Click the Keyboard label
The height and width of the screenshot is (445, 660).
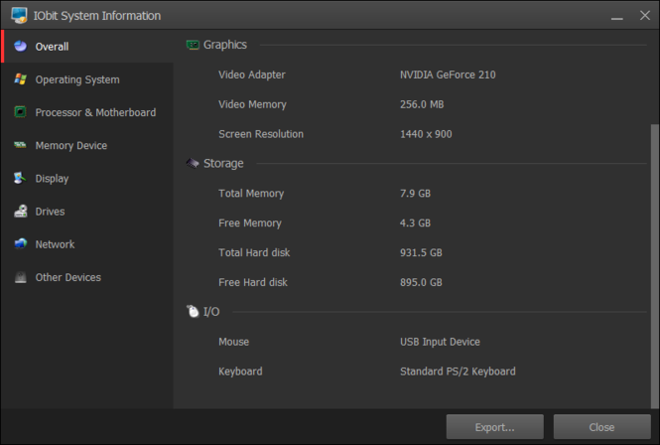[x=240, y=371]
